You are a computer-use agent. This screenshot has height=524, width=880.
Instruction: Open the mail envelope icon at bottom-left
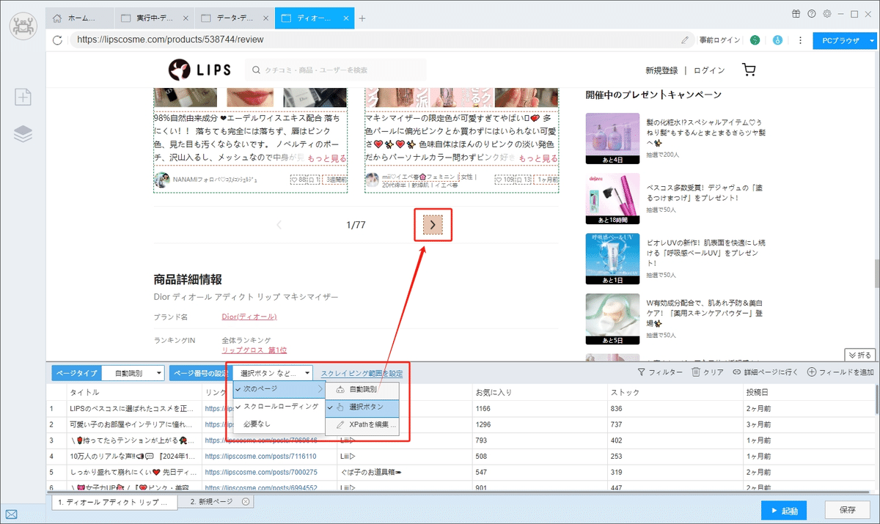pos(12,513)
